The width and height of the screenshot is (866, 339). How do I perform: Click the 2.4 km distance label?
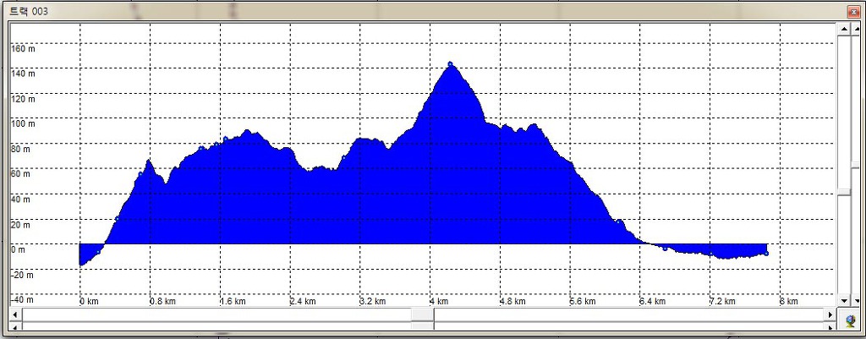(x=303, y=302)
